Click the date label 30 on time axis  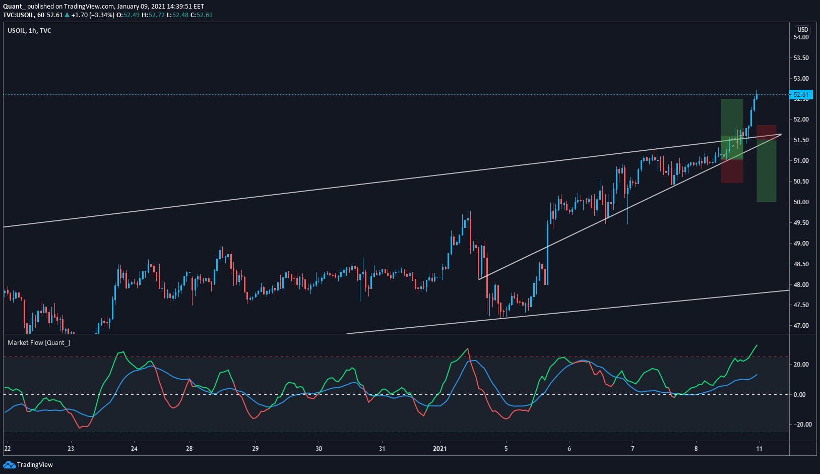coord(319,449)
